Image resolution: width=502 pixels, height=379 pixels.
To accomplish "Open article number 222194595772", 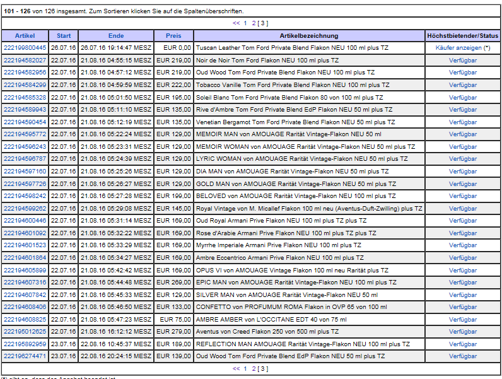I will (25, 134).
